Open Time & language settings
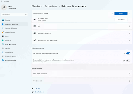 [x=14, y=44]
